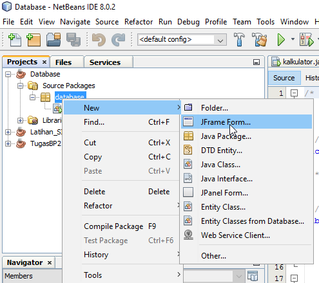Close the Projects tab with its x
The height and width of the screenshot is (283, 319).
[x=44, y=62]
